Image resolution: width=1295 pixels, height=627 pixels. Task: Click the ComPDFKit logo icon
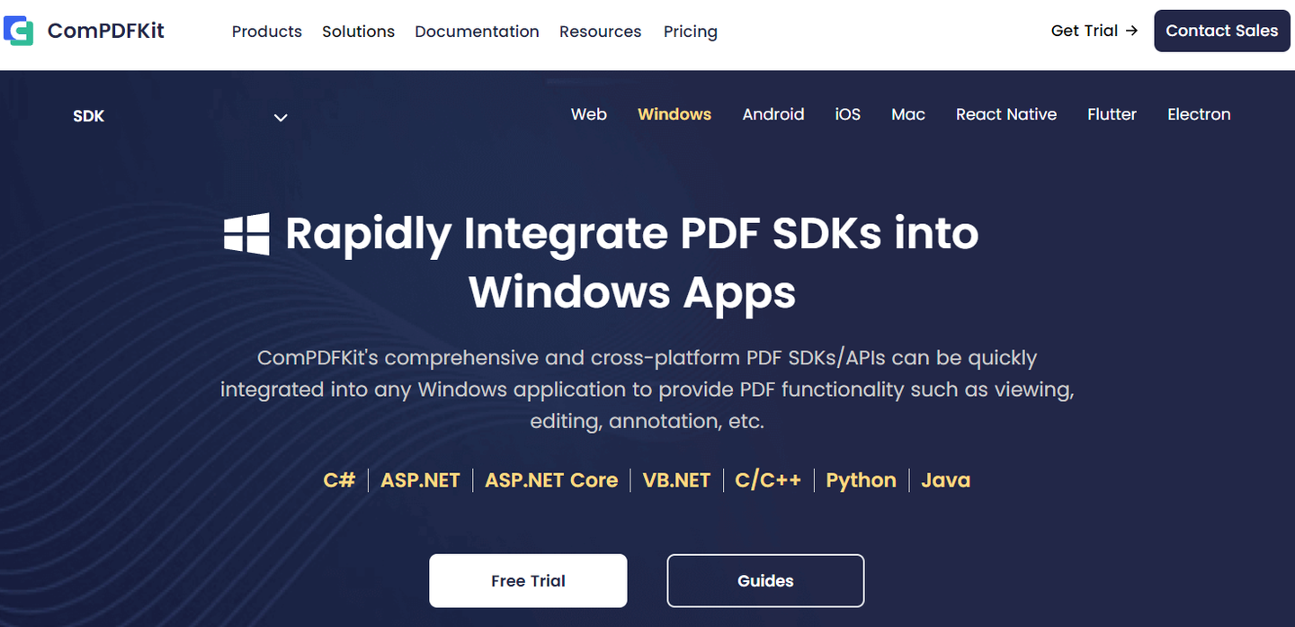pyautogui.click(x=18, y=31)
